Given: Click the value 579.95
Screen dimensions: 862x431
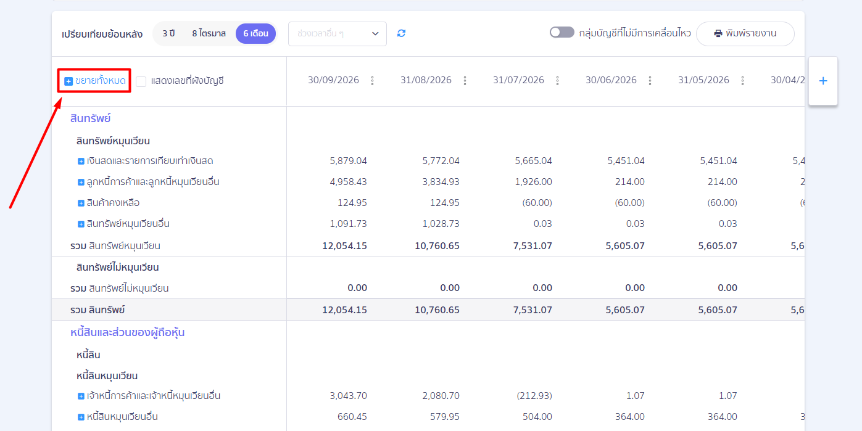Looking at the screenshot, I should 445,417.
